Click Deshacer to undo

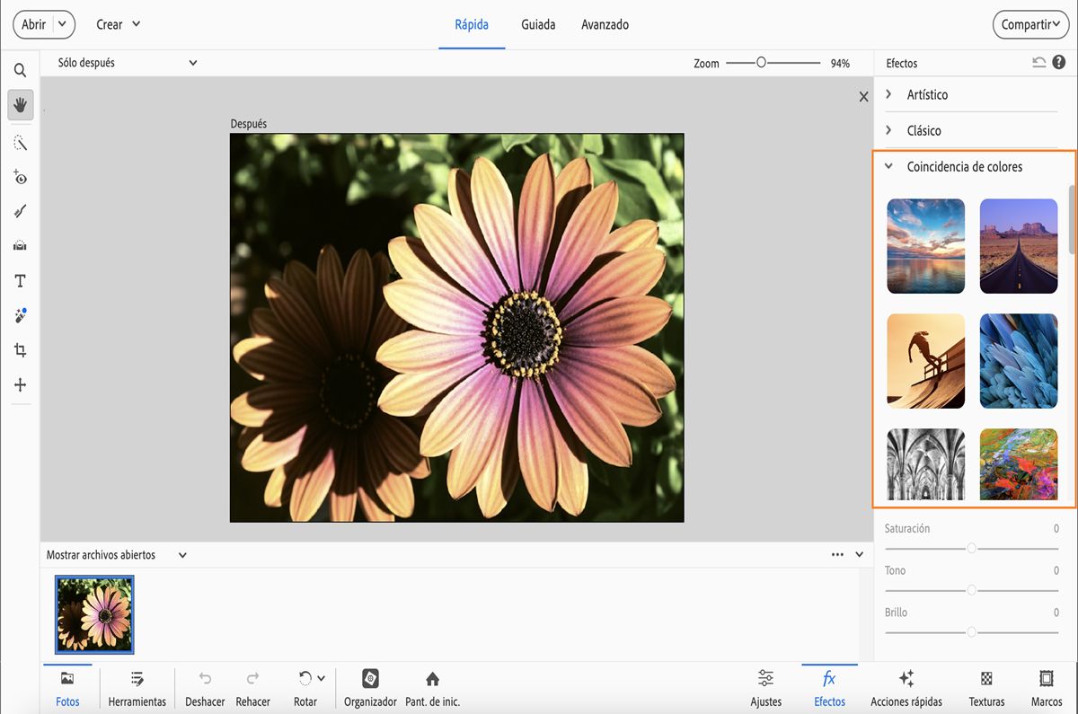click(205, 689)
